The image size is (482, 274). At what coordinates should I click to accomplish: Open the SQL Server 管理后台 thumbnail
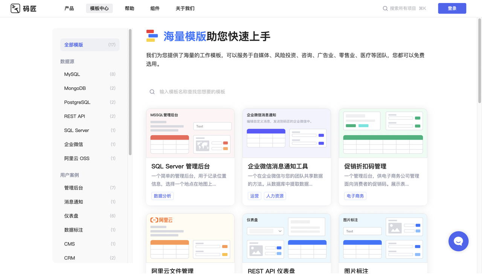tap(190, 133)
